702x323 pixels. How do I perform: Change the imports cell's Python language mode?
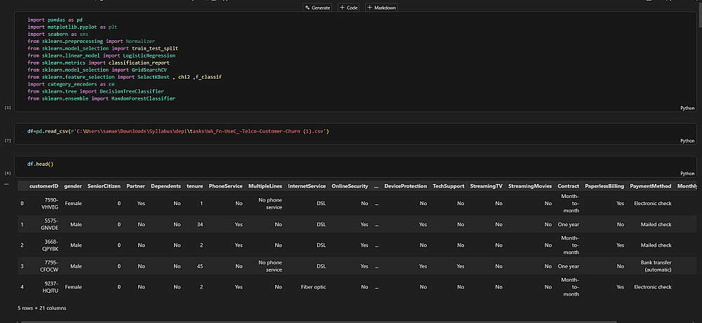coord(687,108)
